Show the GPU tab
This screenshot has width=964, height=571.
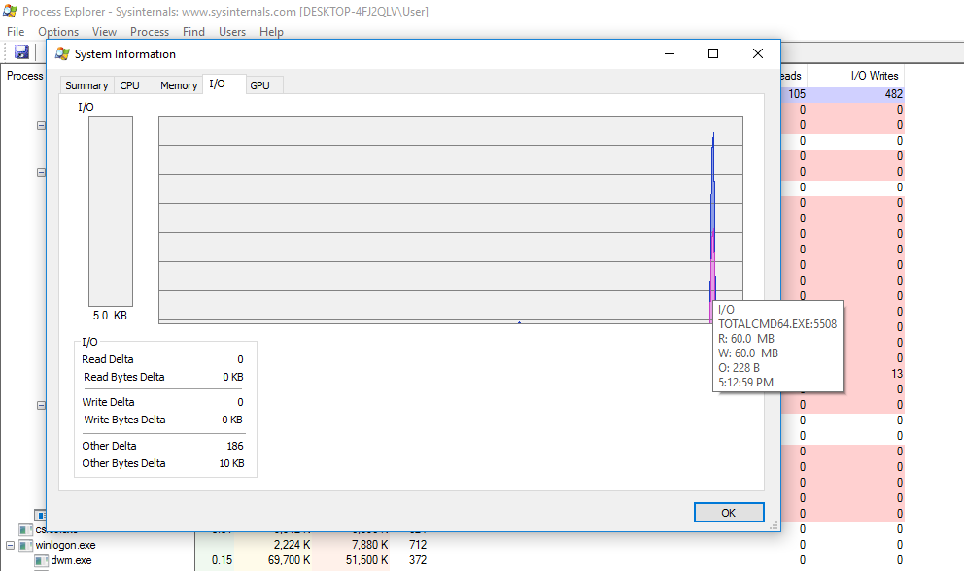[259, 85]
